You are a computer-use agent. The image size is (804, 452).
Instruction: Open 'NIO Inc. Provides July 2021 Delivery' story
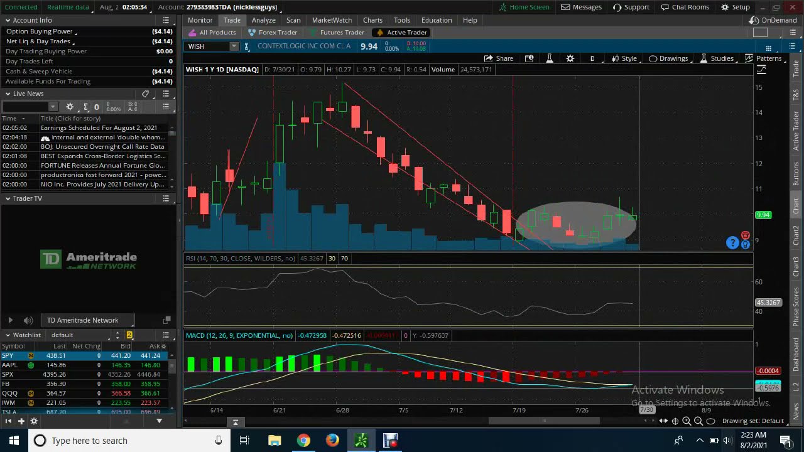(x=102, y=185)
